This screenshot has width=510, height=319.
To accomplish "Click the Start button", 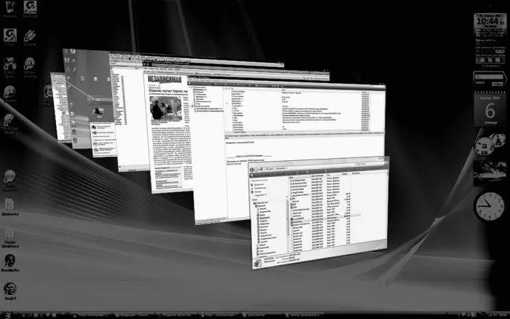I will tap(7, 315).
